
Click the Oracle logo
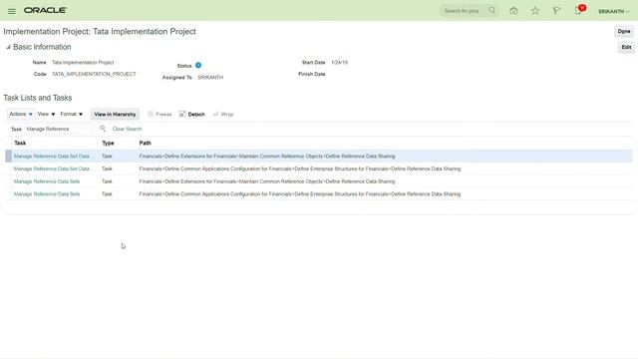pos(45,10)
